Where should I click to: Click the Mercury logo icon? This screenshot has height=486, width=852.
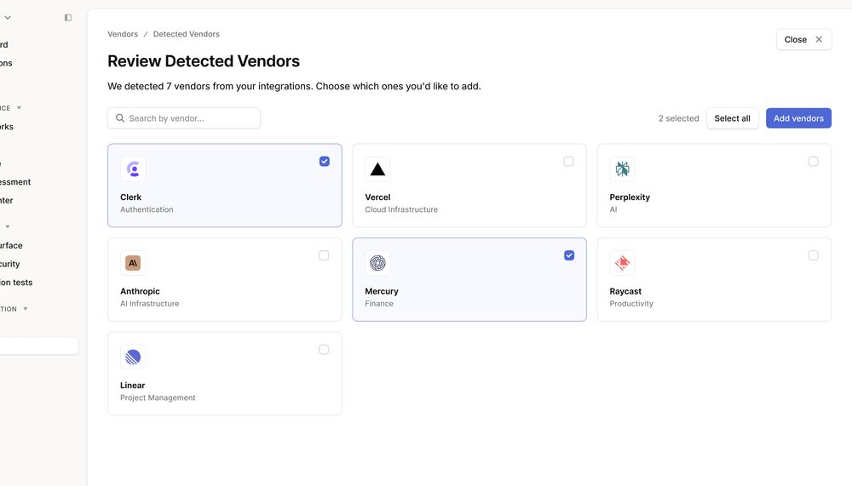coord(377,263)
